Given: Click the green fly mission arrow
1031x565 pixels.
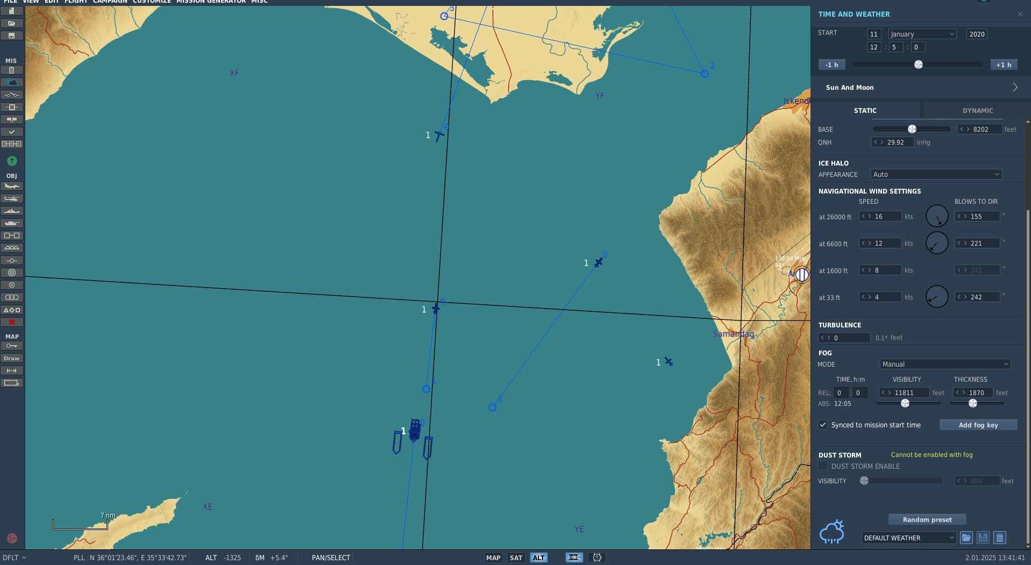Looking at the screenshot, I should coord(12,161).
